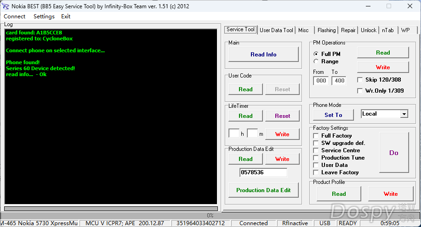Viewport: 421px width, 227px height.
Task: Go to the Repair tab
Action: pyautogui.click(x=348, y=30)
